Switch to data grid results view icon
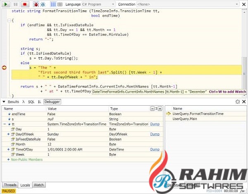The height and width of the screenshot is (194, 248). pos(60,4)
